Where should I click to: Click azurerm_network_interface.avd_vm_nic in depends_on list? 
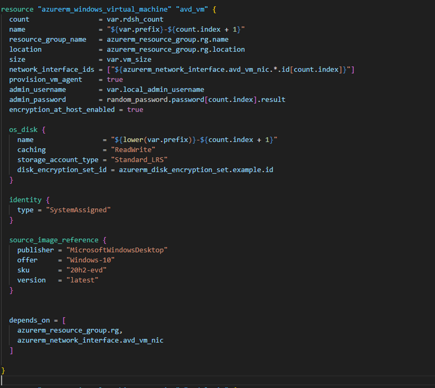click(90, 340)
